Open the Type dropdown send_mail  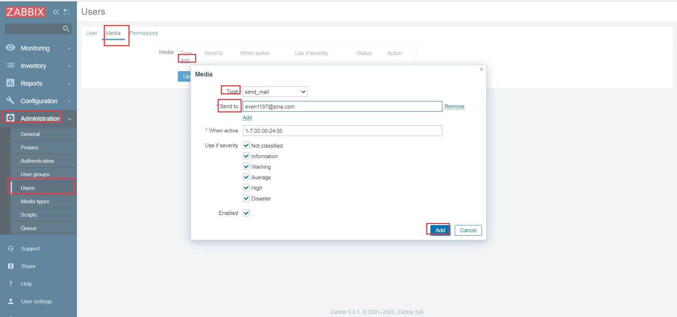pos(275,92)
